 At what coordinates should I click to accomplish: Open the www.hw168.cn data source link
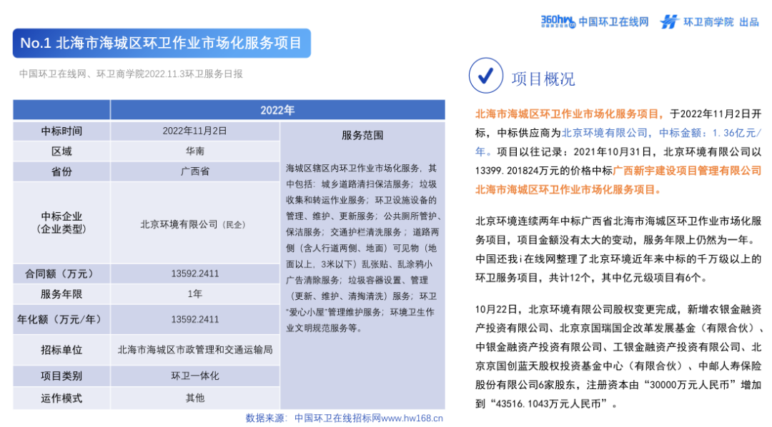[x=412, y=418]
